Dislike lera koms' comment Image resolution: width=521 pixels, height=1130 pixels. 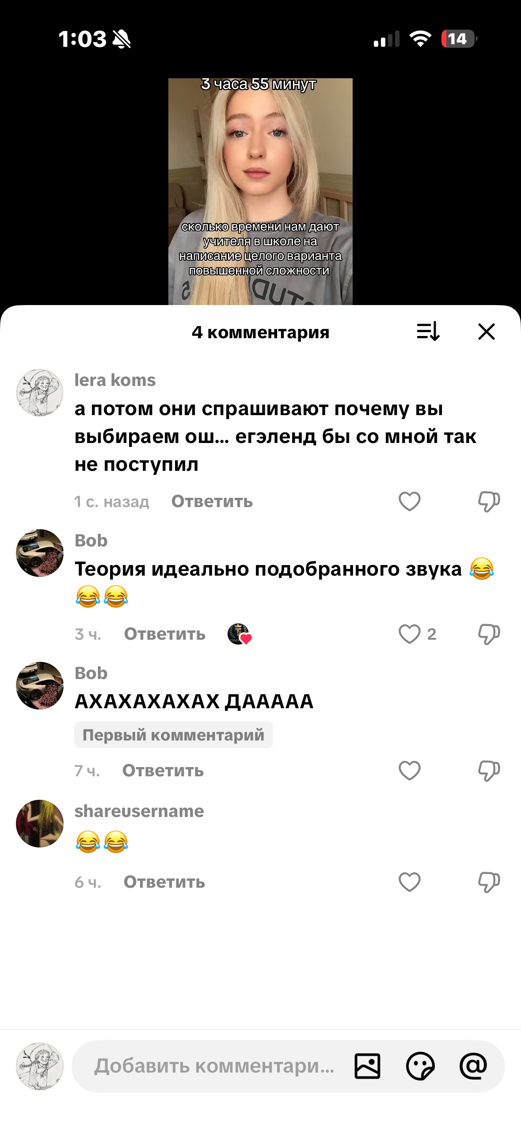[x=489, y=501]
